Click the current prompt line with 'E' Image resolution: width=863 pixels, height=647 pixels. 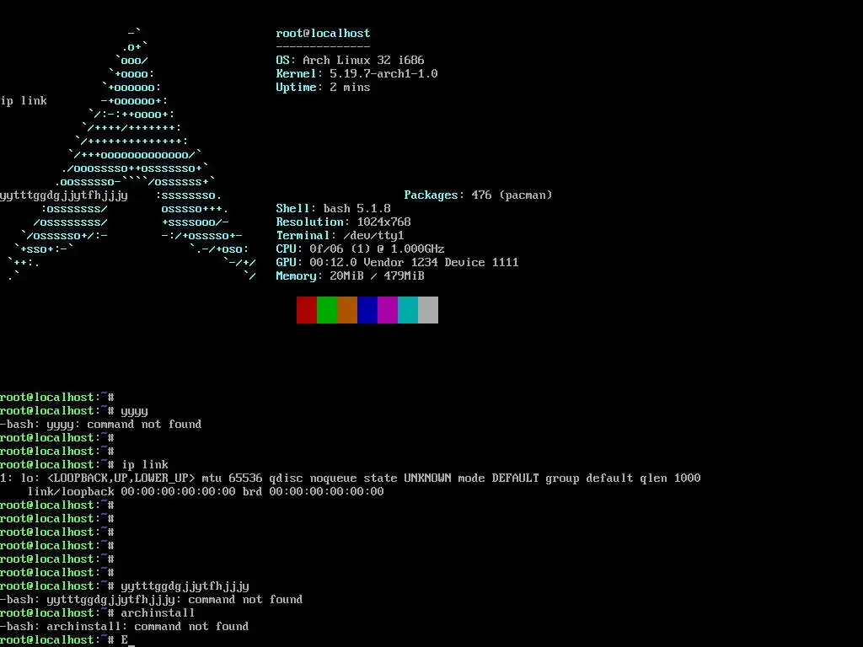tap(67, 640)
